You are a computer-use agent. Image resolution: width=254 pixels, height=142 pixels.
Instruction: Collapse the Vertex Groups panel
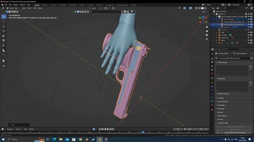[217, 62]
